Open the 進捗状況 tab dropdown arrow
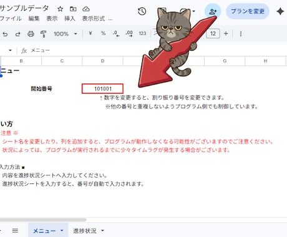Image resolution: width=287 pixels, height=237 pixels. [x=102, y=231]
